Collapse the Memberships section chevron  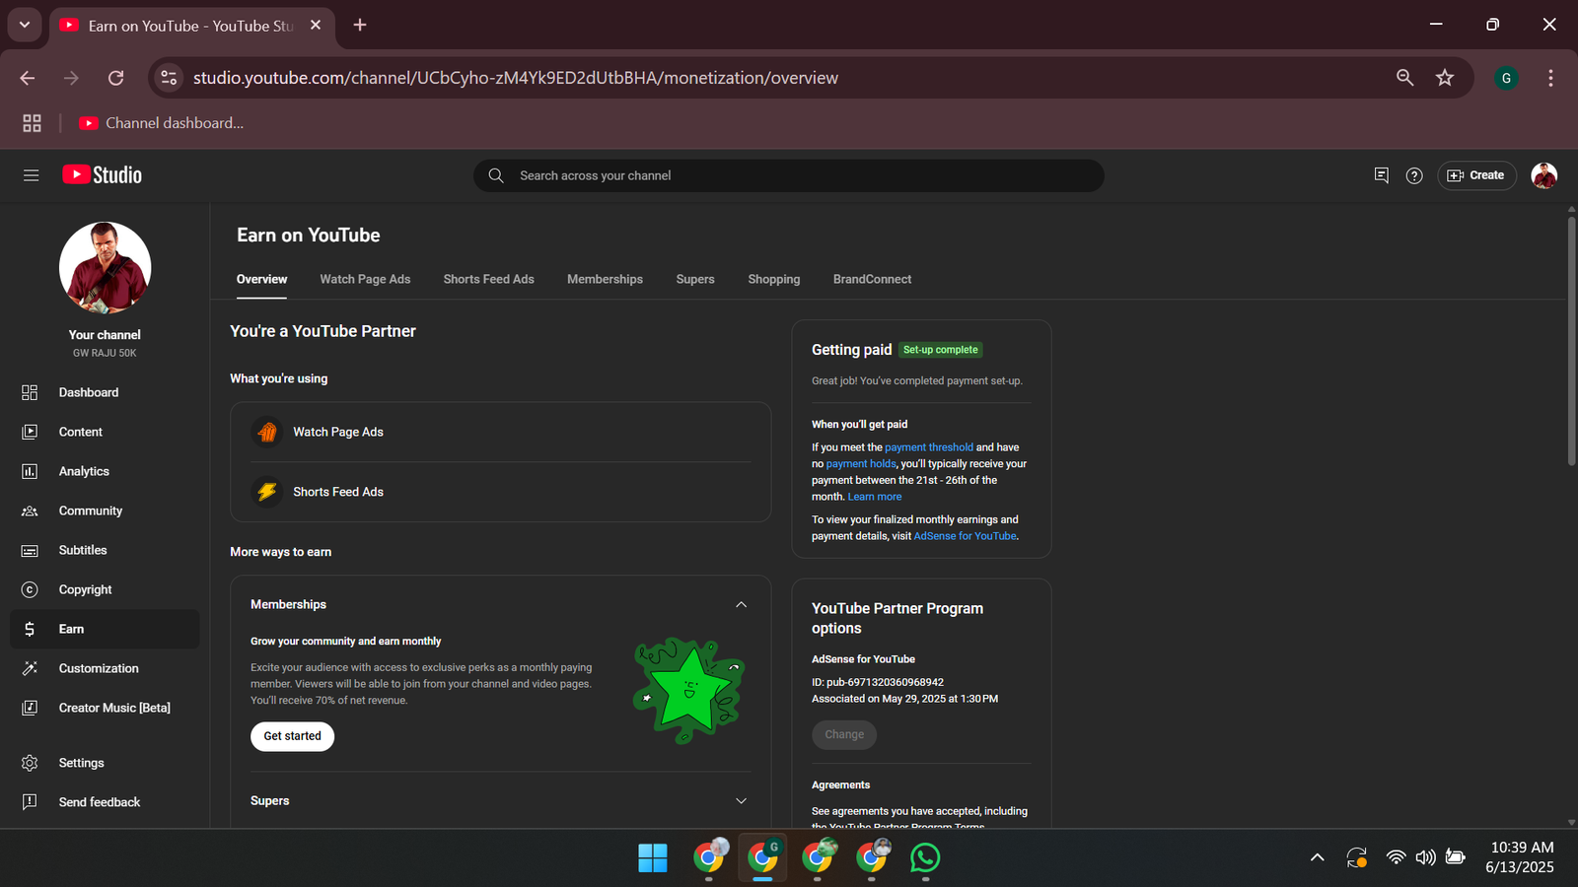pos(741,604)
